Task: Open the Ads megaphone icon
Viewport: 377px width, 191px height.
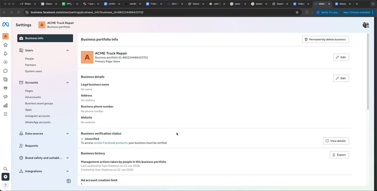Action: pyautogui.click(x=5, y=97)
